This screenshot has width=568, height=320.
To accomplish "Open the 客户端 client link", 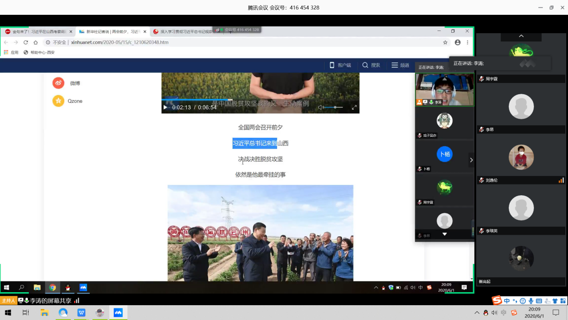I will click(340, 65).
